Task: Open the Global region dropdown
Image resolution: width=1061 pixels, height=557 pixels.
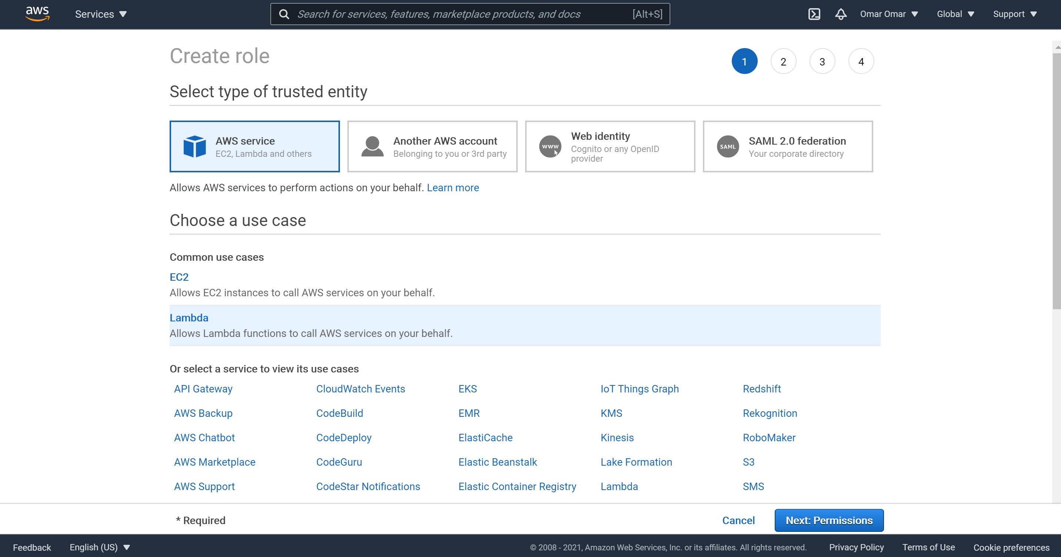Action: (x=955, y=14)
